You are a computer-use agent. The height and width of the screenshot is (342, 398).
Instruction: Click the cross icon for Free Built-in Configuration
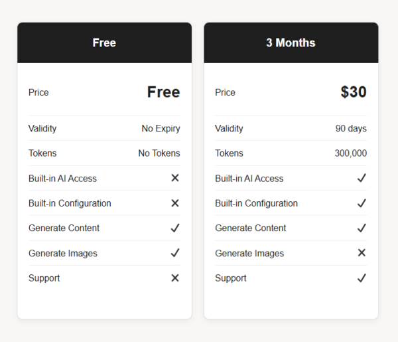[175, 203]
